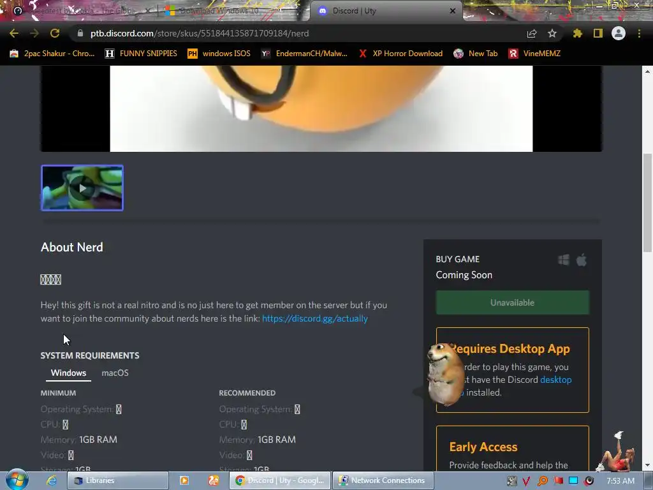Click the speaker volume tray icon
This screenshot has height=490, width=653.
[589, 481]
